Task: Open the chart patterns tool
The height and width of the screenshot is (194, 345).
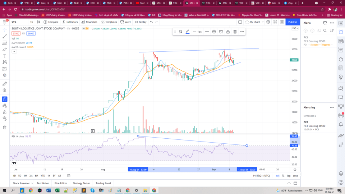Action: 5,62
